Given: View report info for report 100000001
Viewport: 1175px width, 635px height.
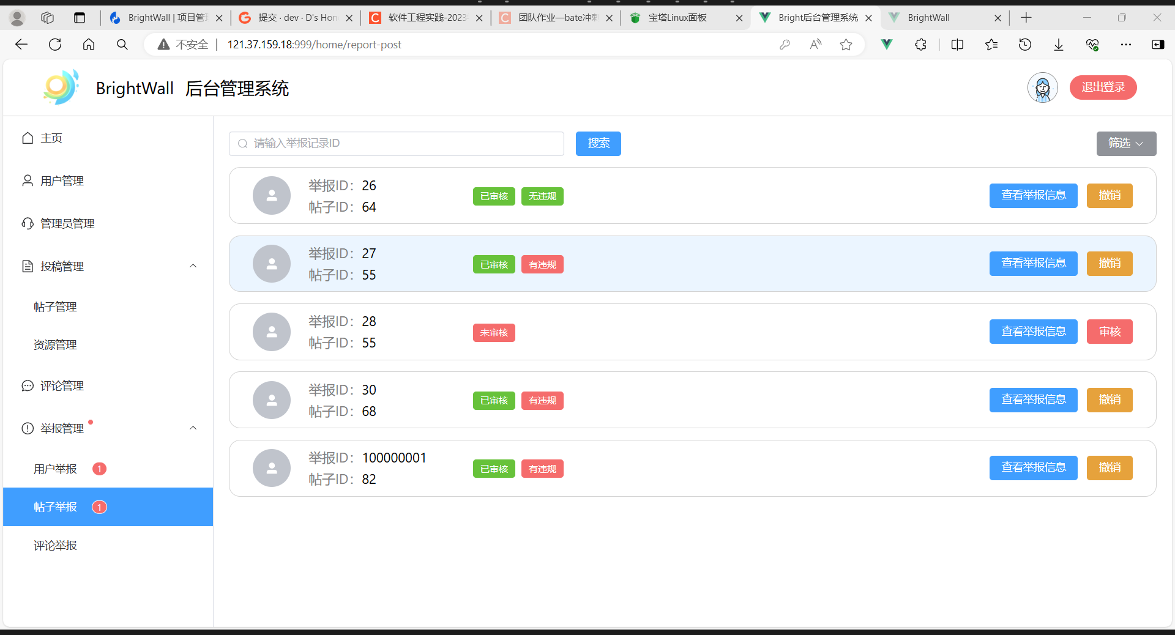Looking at the screenshot, I should tap(1034, 468).
